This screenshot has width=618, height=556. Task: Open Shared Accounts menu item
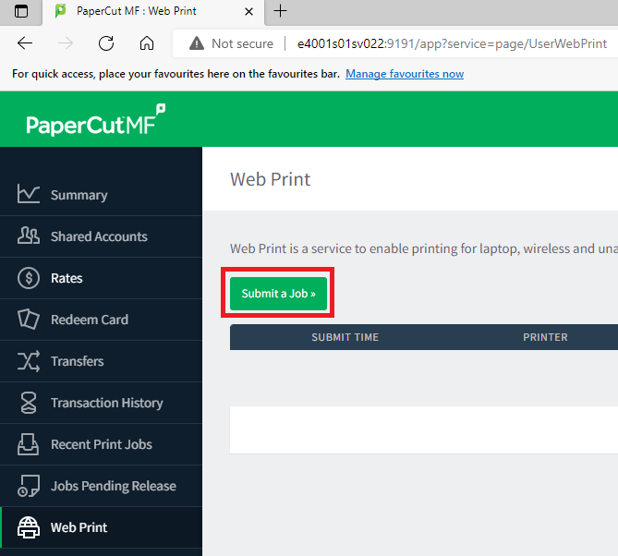click(99, 236)
